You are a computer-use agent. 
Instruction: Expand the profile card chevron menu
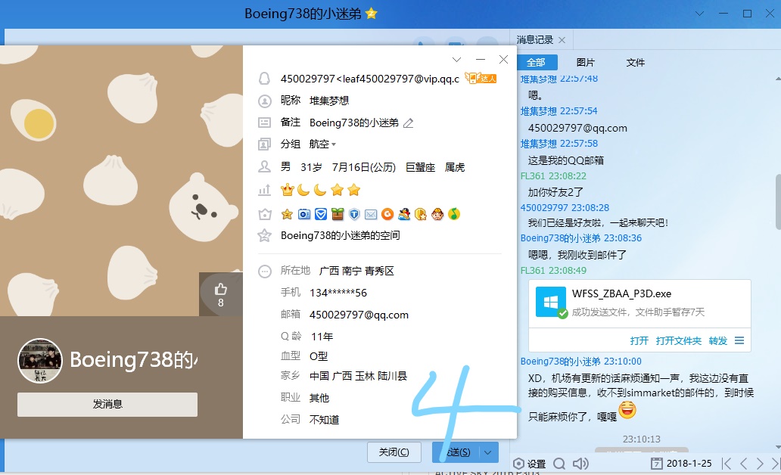456,59
